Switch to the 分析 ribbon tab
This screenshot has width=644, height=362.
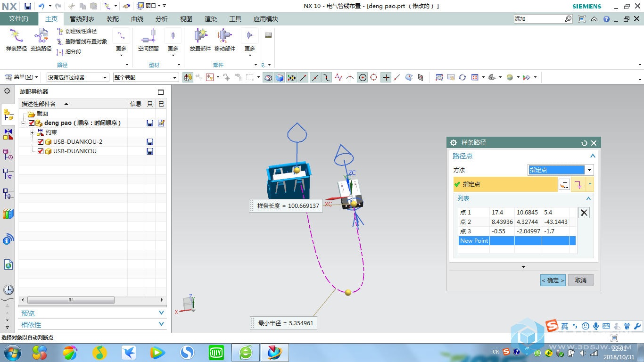point(162,19)
